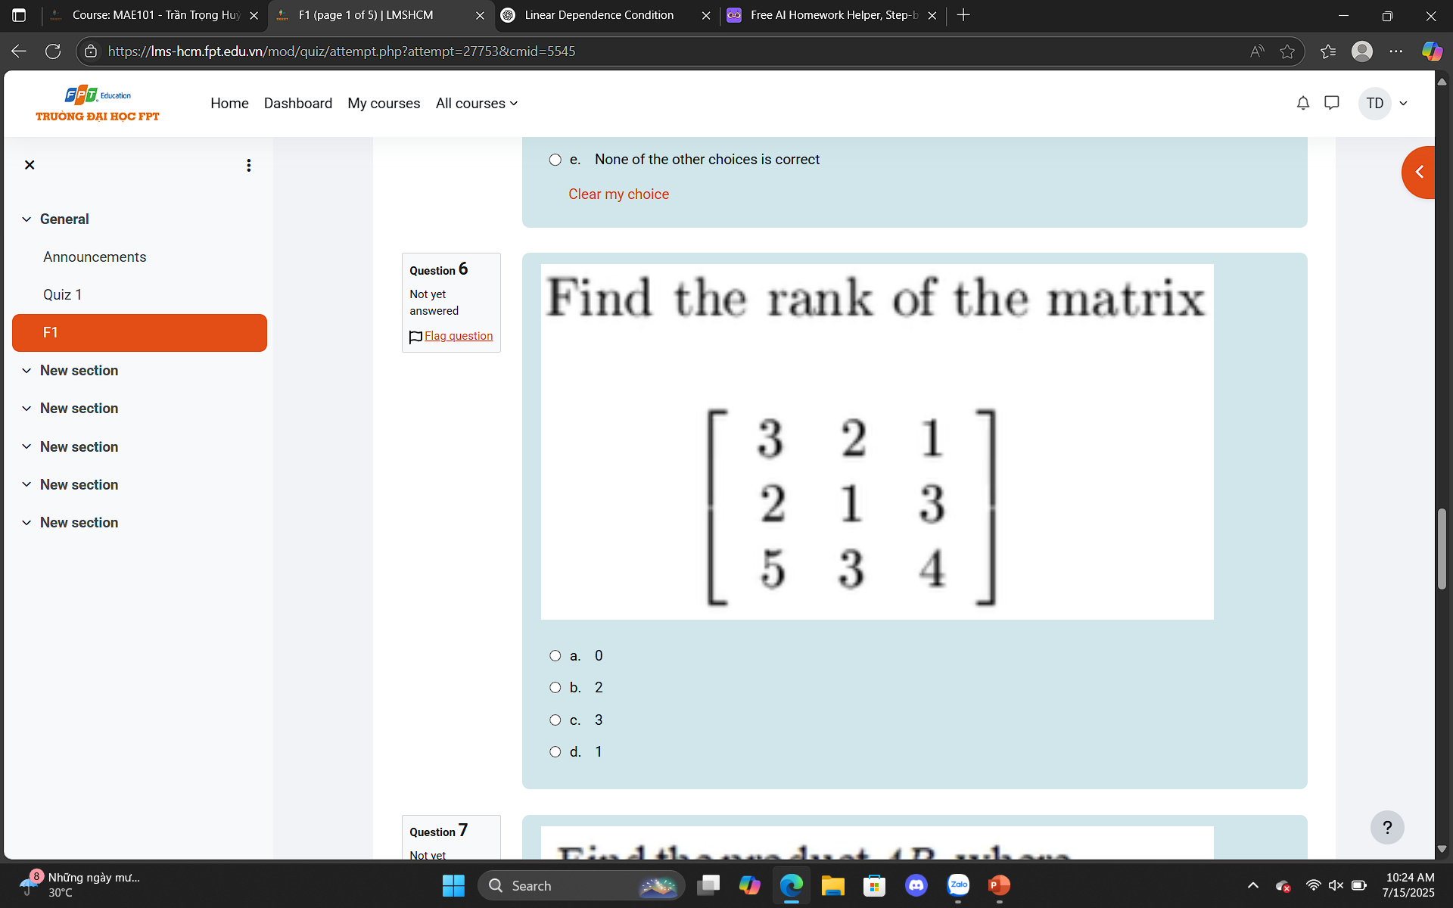Viewport: 1453px width, 908px height.
Task: Open the All courses dropdown
Action: (x=476, y=103)
